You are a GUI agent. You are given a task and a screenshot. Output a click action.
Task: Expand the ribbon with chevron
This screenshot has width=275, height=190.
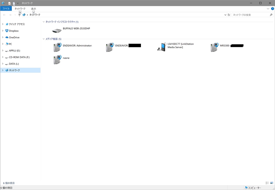[268, 9]
